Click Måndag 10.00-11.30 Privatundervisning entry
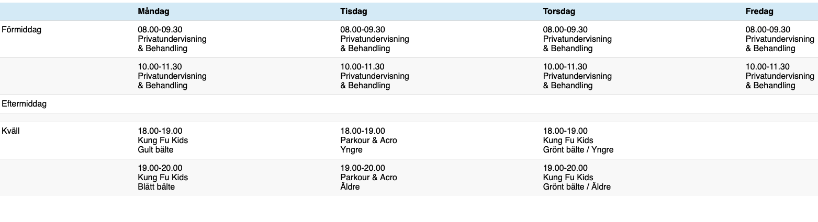This screenshot has width=818, height=222. pos(172,76)
